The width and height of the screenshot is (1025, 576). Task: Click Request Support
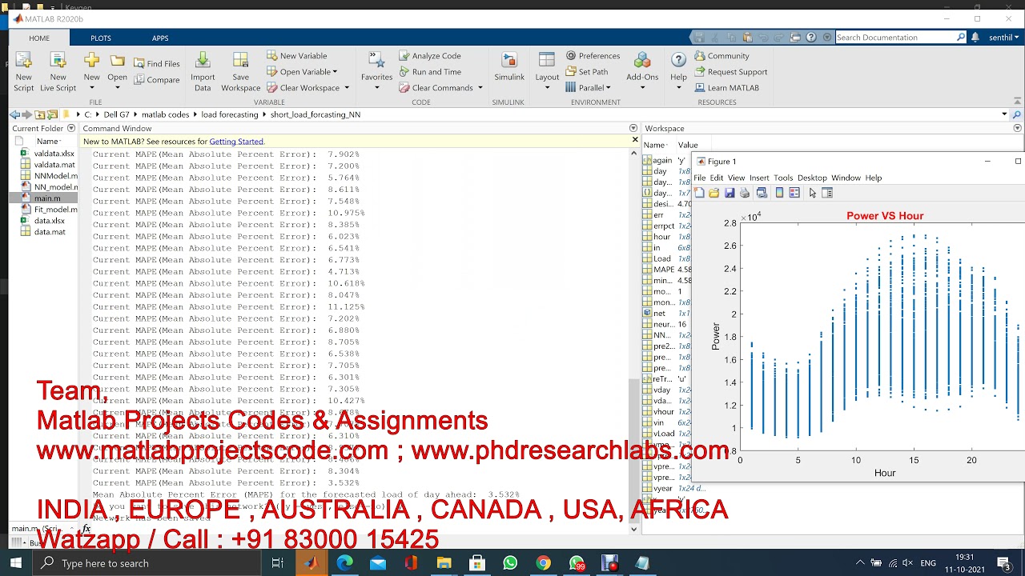tap(730, 72)
